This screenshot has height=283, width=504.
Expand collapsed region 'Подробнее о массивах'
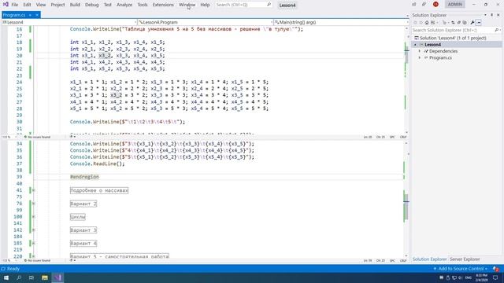point(33,190)
